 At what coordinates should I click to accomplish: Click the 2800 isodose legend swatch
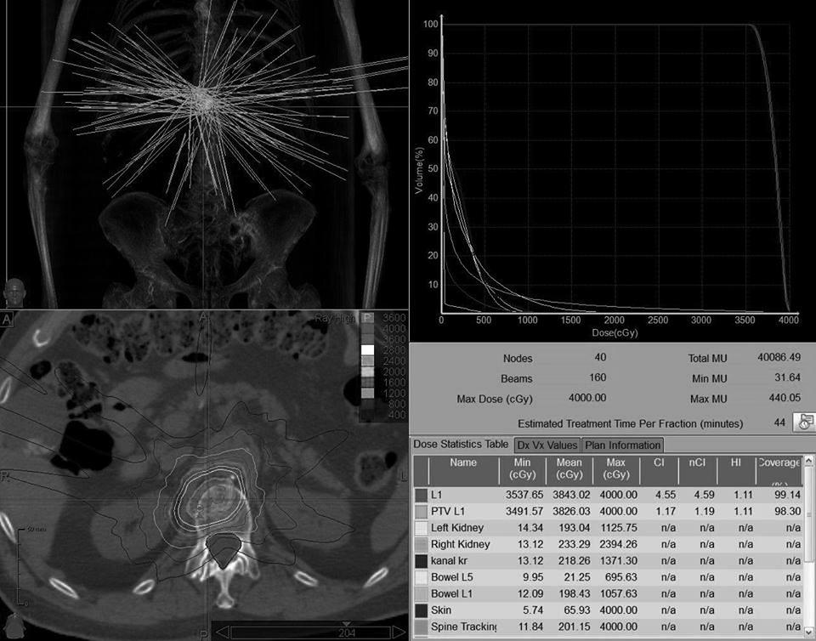pos(367,350)
